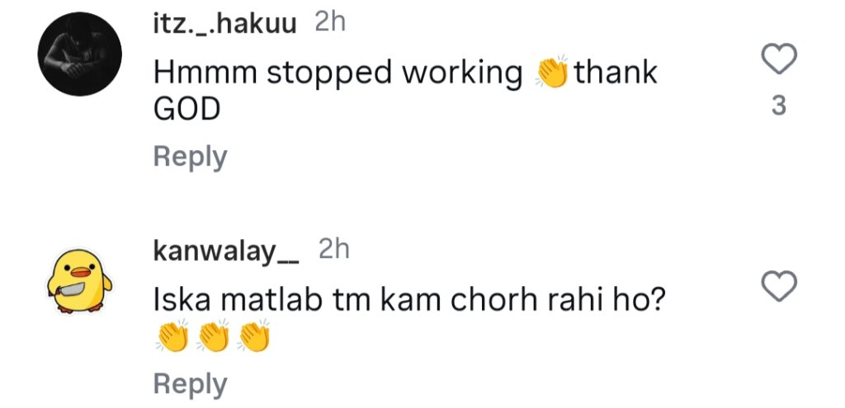Click the last clapping emoji under kanwalay__'s comment

click(x=254, y=335)
